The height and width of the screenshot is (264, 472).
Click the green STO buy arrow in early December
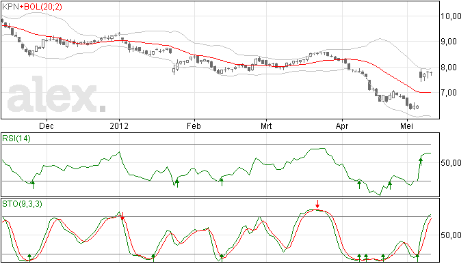[29, 257]
